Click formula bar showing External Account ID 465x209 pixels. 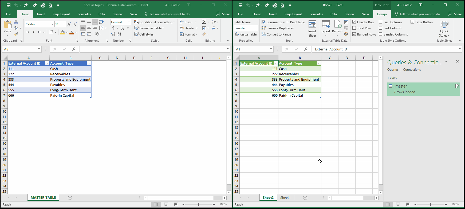[x=387, y=49]
